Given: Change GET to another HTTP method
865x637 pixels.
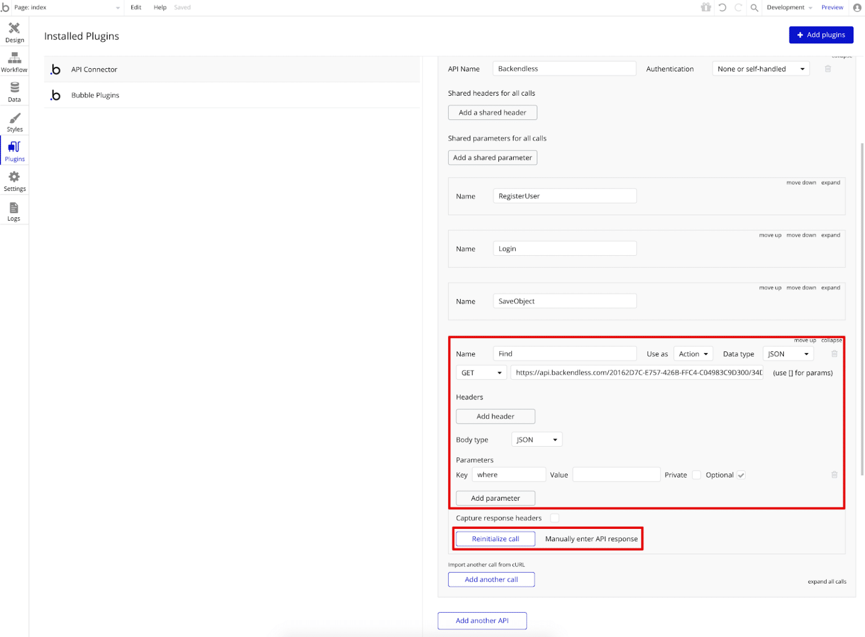Looking at the screenshot, I should click(x=480, y=372).
